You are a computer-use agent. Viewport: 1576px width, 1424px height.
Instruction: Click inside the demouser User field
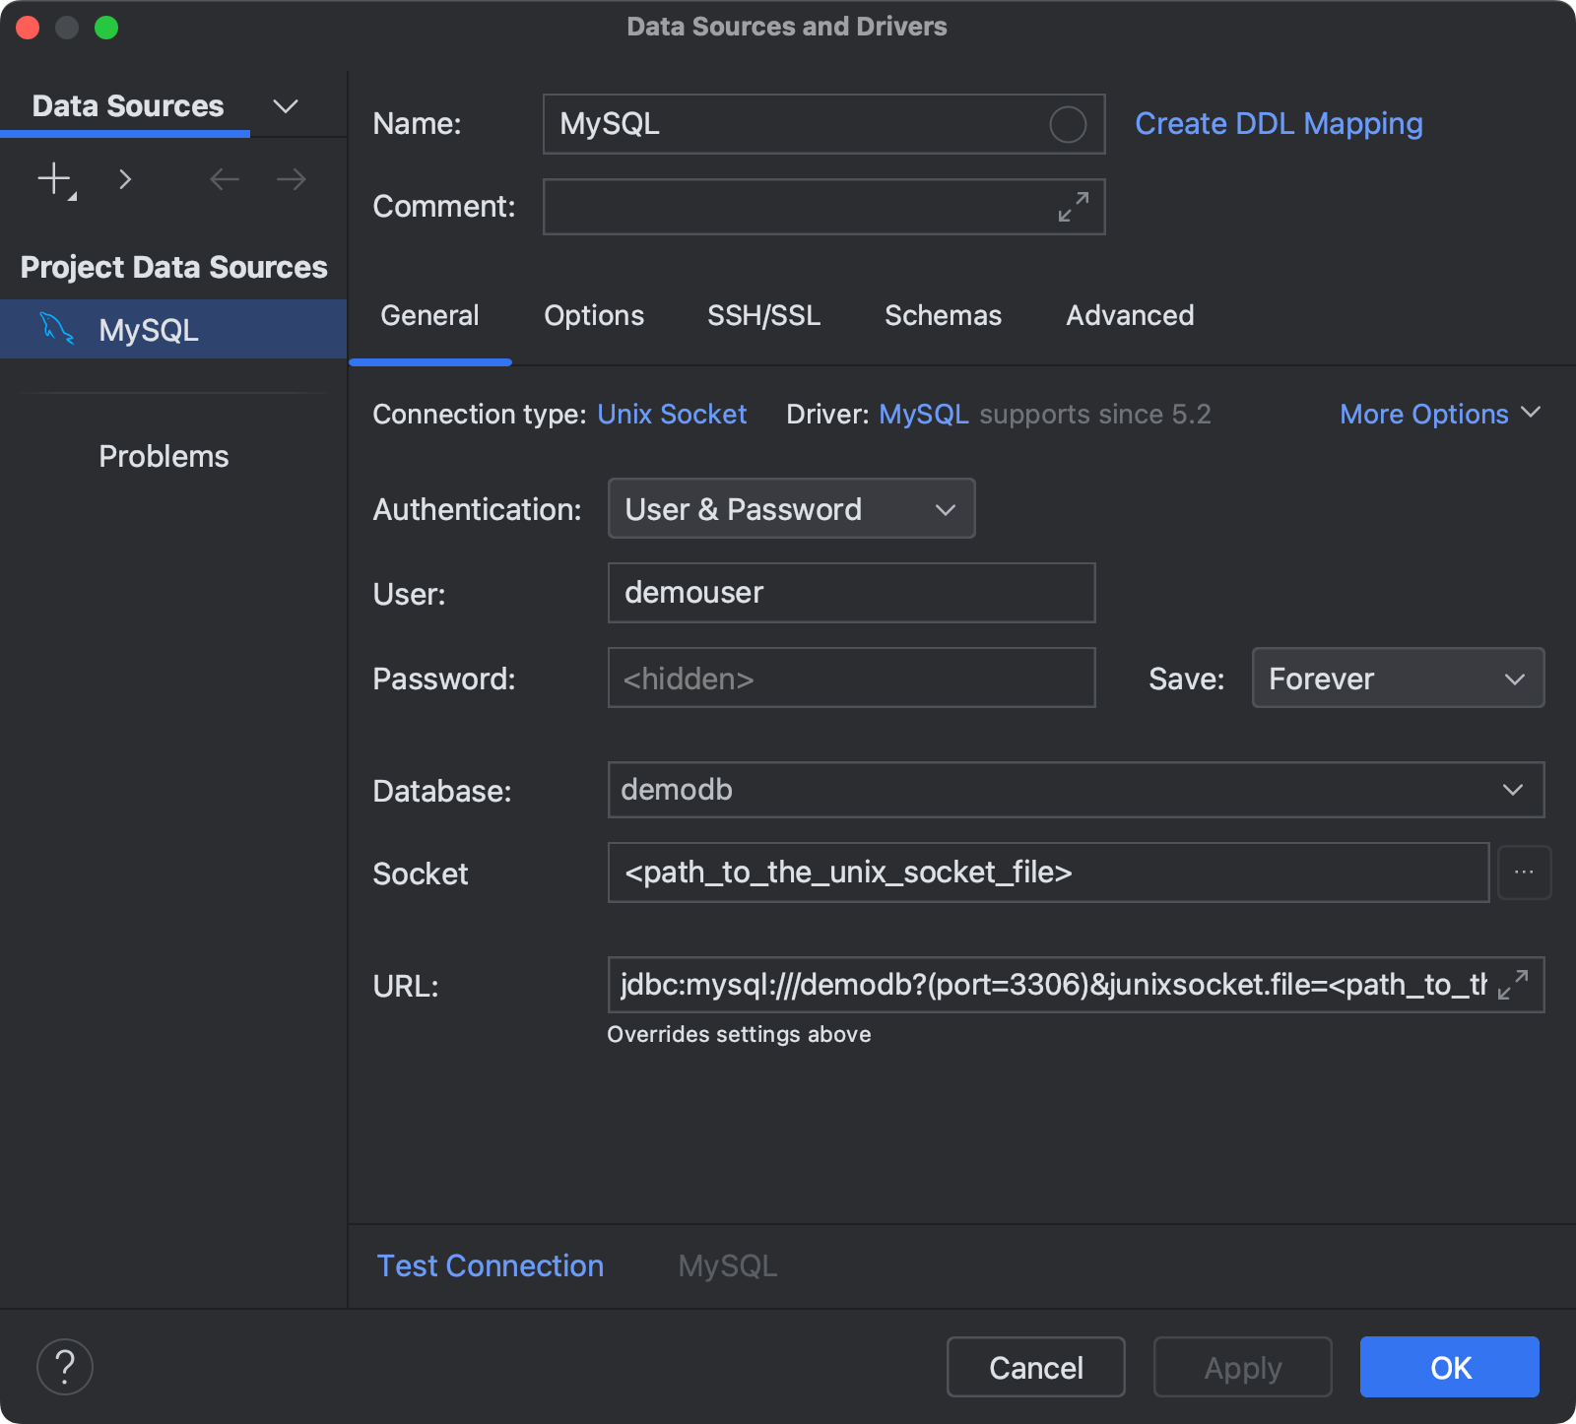(x=850, y=593)
